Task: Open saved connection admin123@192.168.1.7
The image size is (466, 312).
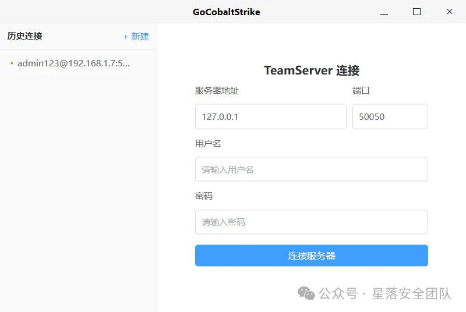Action: pos(73,63)
